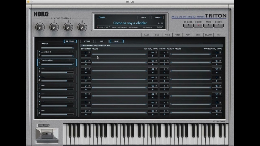
Task: Mute the Accordion 2 timbre
Action: click(72, 52)
